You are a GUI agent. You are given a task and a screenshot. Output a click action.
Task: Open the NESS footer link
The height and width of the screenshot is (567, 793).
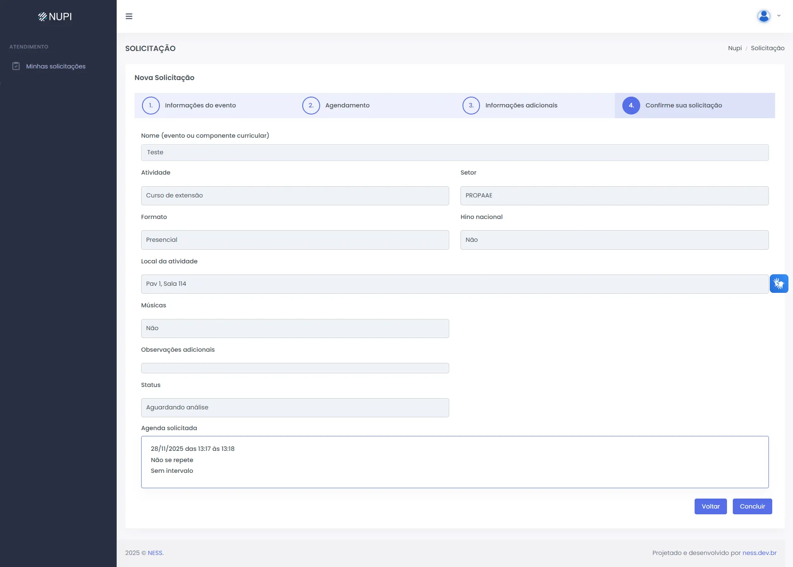click(155, 553)
